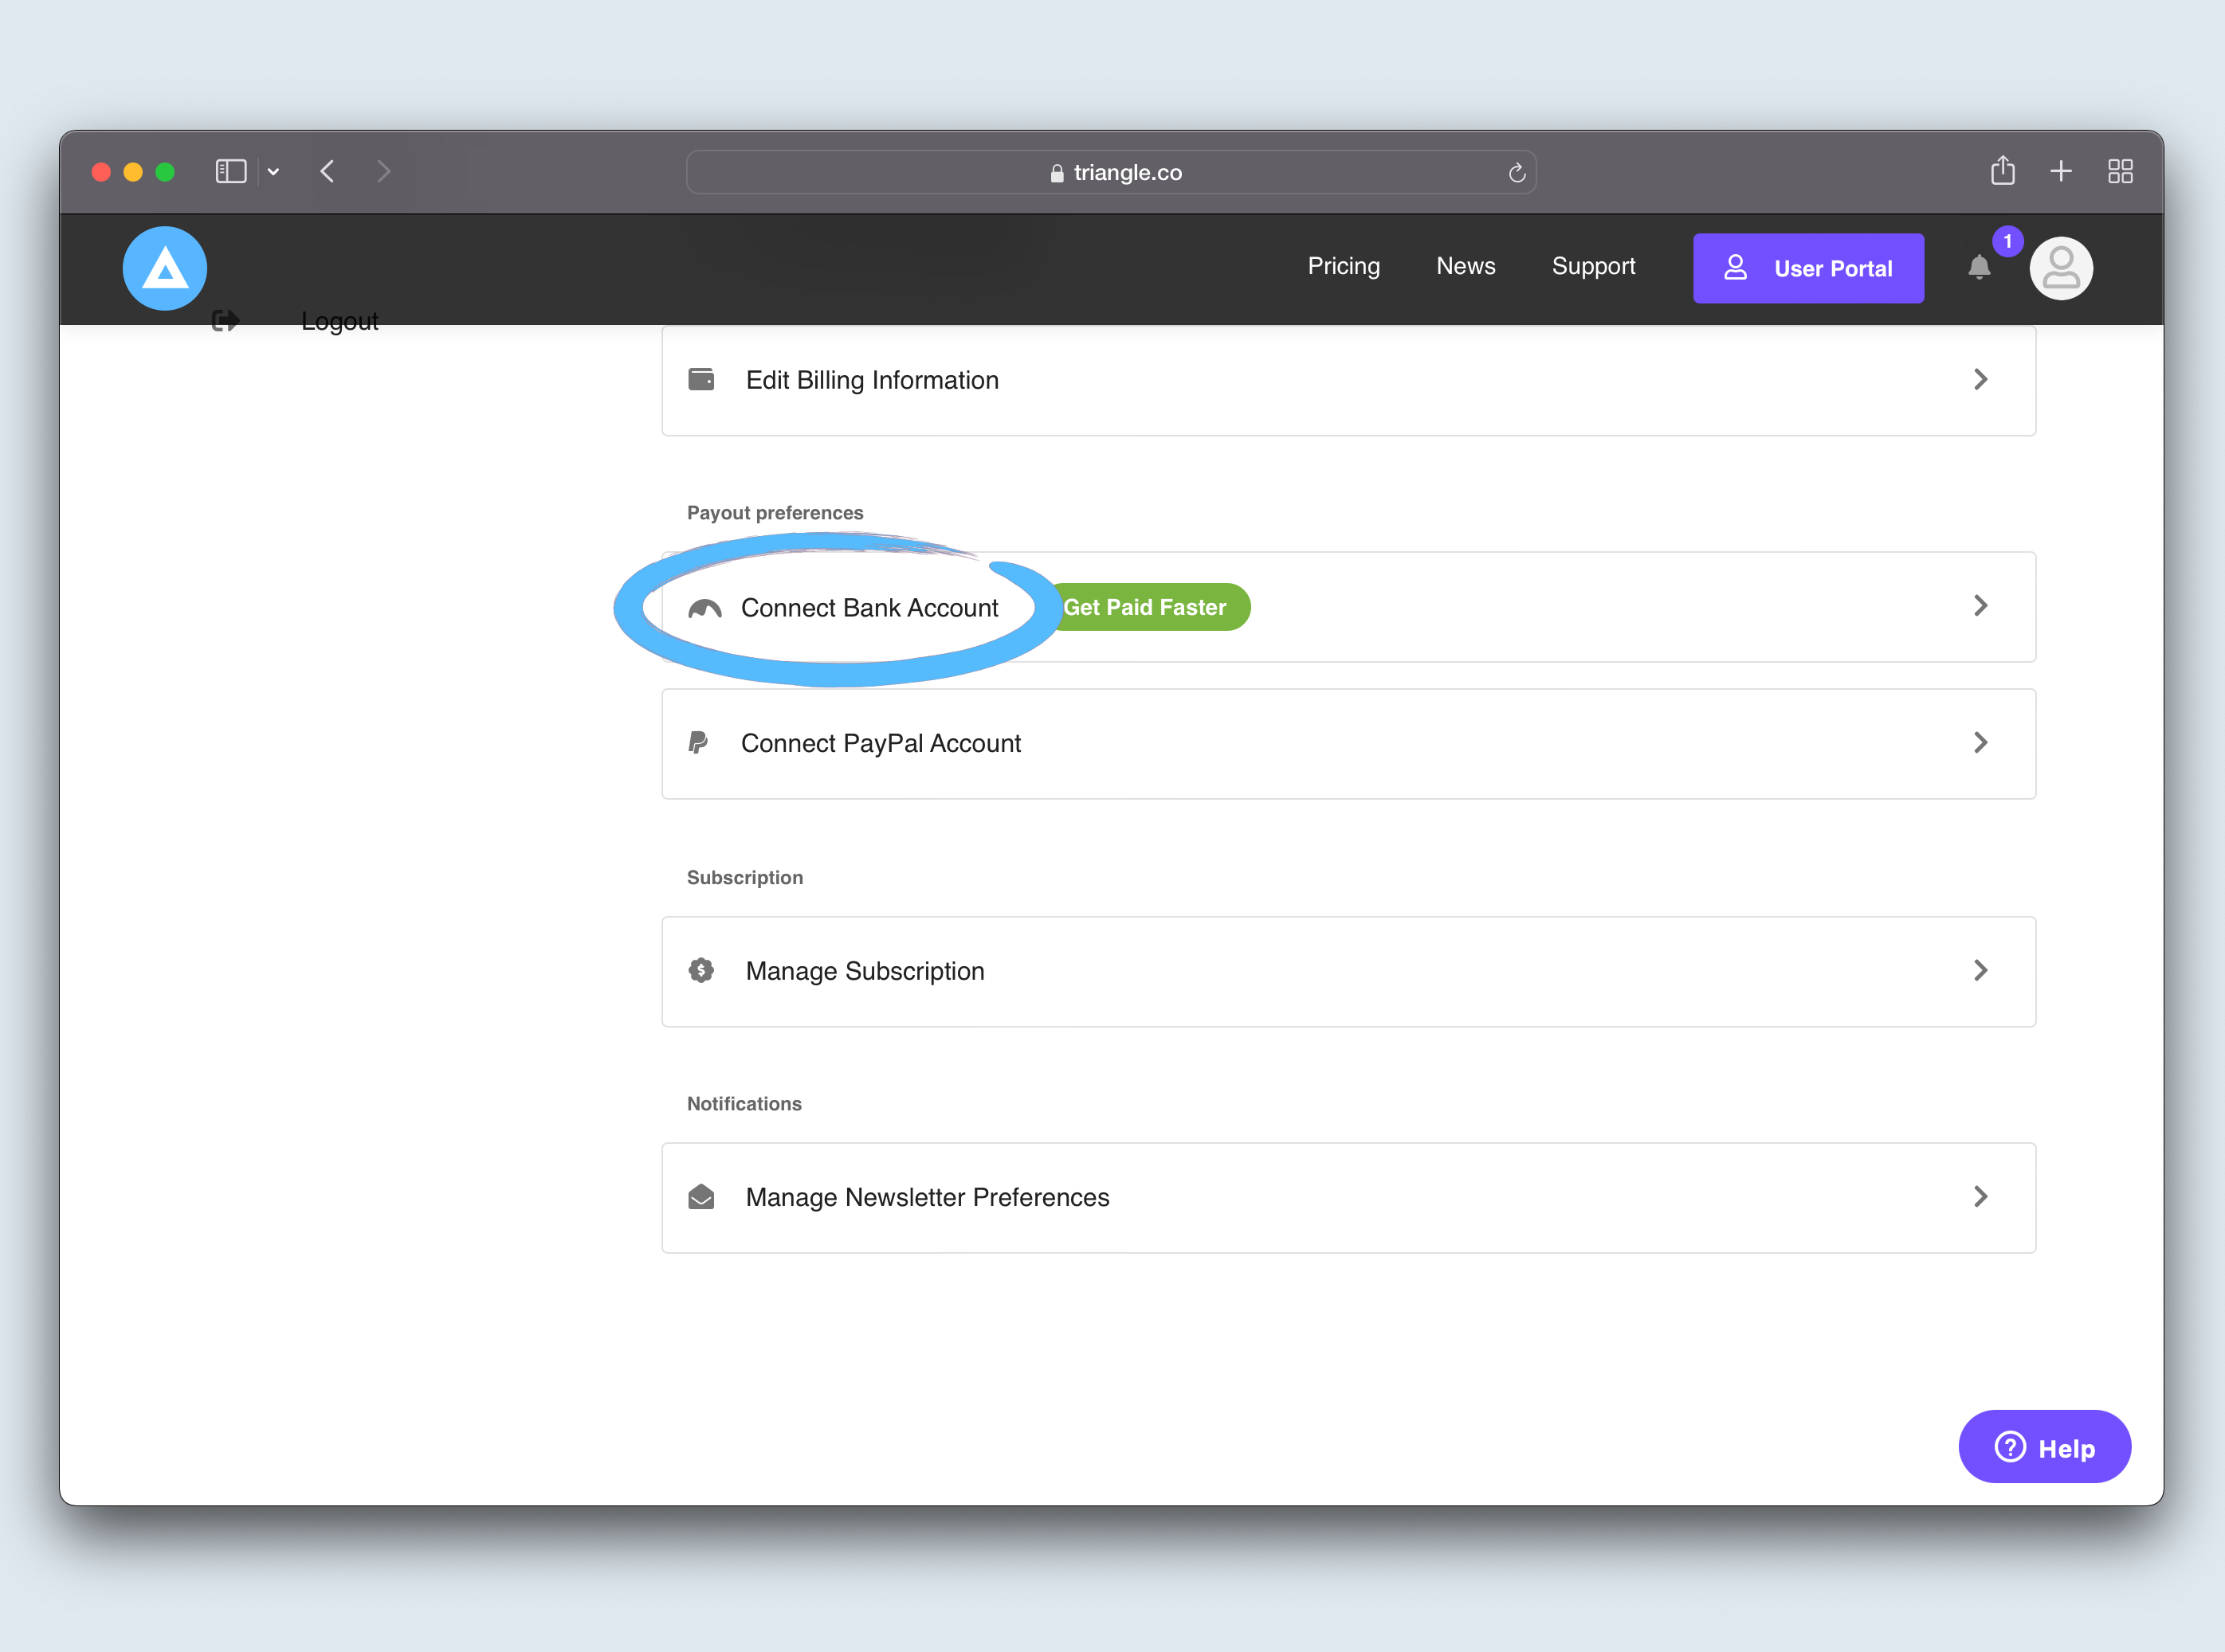2225x1652 pixels.
Task: Show the tab overview grid
Action: [x=2119, y=171]
